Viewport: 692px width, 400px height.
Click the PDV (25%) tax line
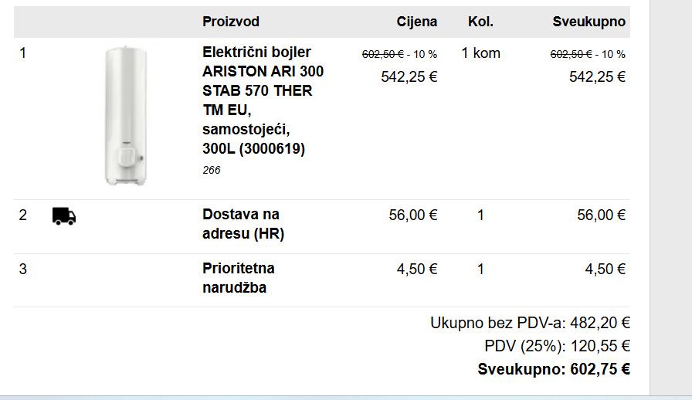(x=557, y=346)
